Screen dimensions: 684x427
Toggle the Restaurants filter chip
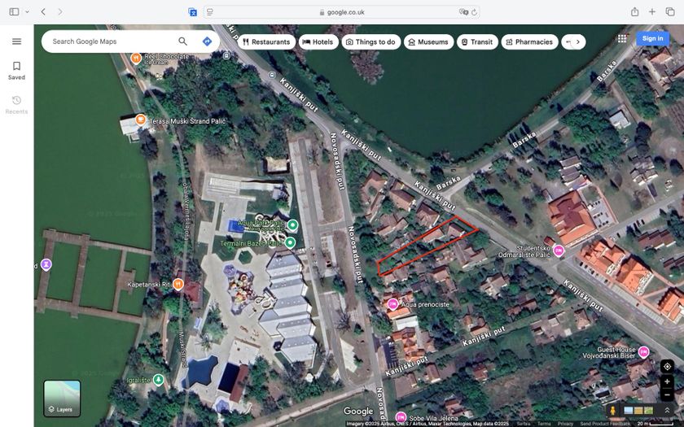point(266,41)
